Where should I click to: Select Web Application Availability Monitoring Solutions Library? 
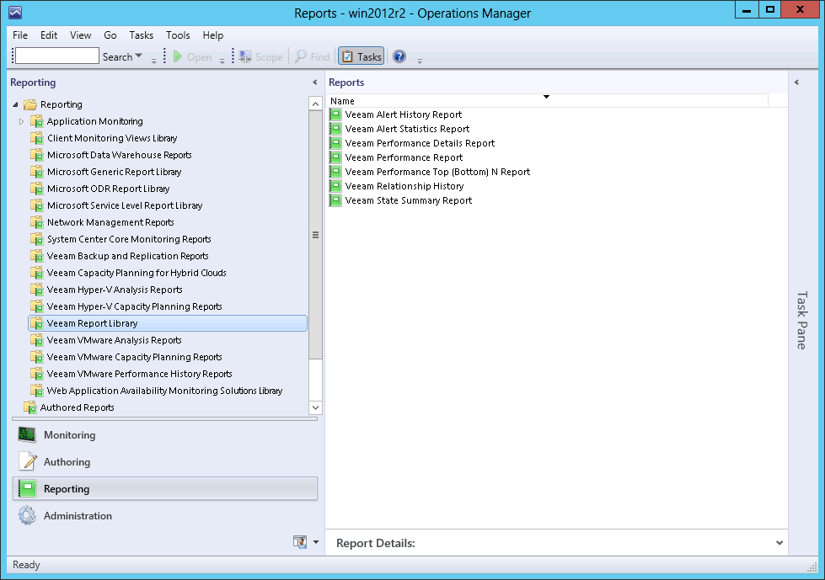[x=164, y=391]
